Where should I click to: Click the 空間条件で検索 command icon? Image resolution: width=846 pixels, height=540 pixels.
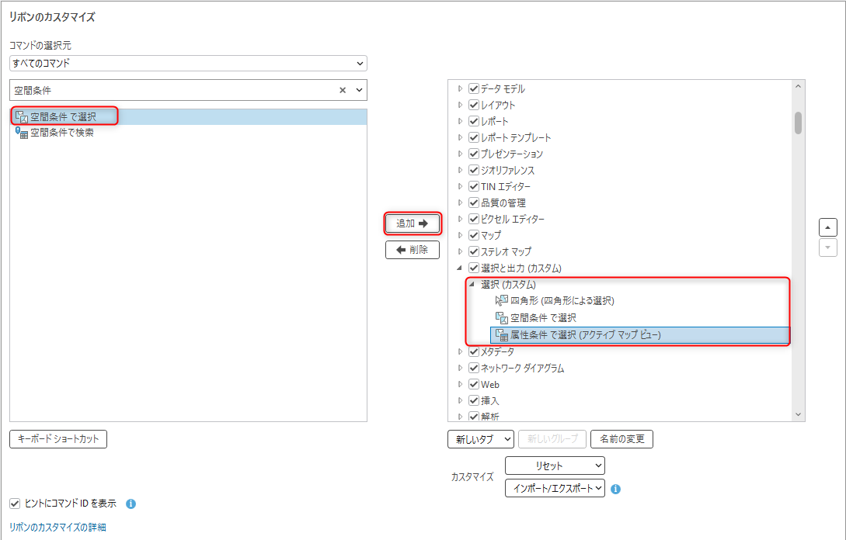coord(22,133)
